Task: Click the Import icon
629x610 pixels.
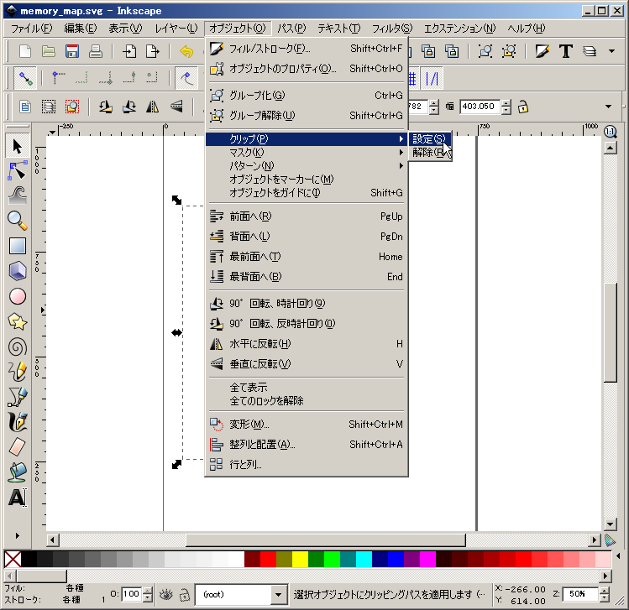Action: pyautogui.click(x=129, y=51)
